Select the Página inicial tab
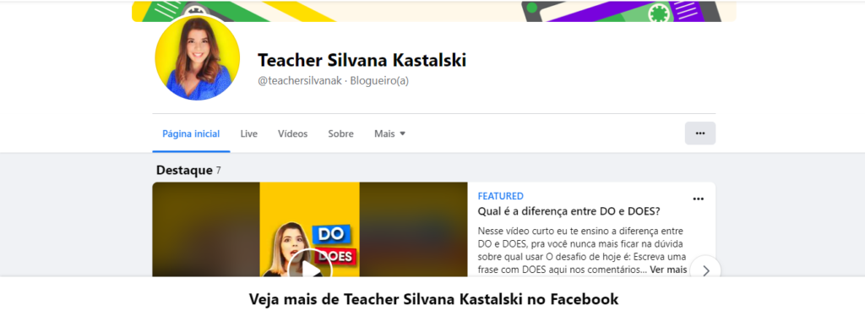This screenshot has height=316, width=865. [191, 133]
